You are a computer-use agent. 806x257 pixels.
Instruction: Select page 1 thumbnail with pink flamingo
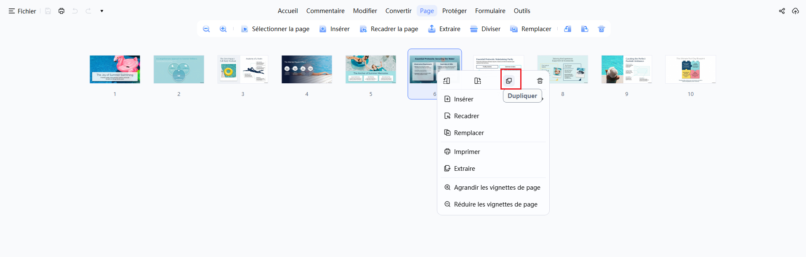point(115,69)
